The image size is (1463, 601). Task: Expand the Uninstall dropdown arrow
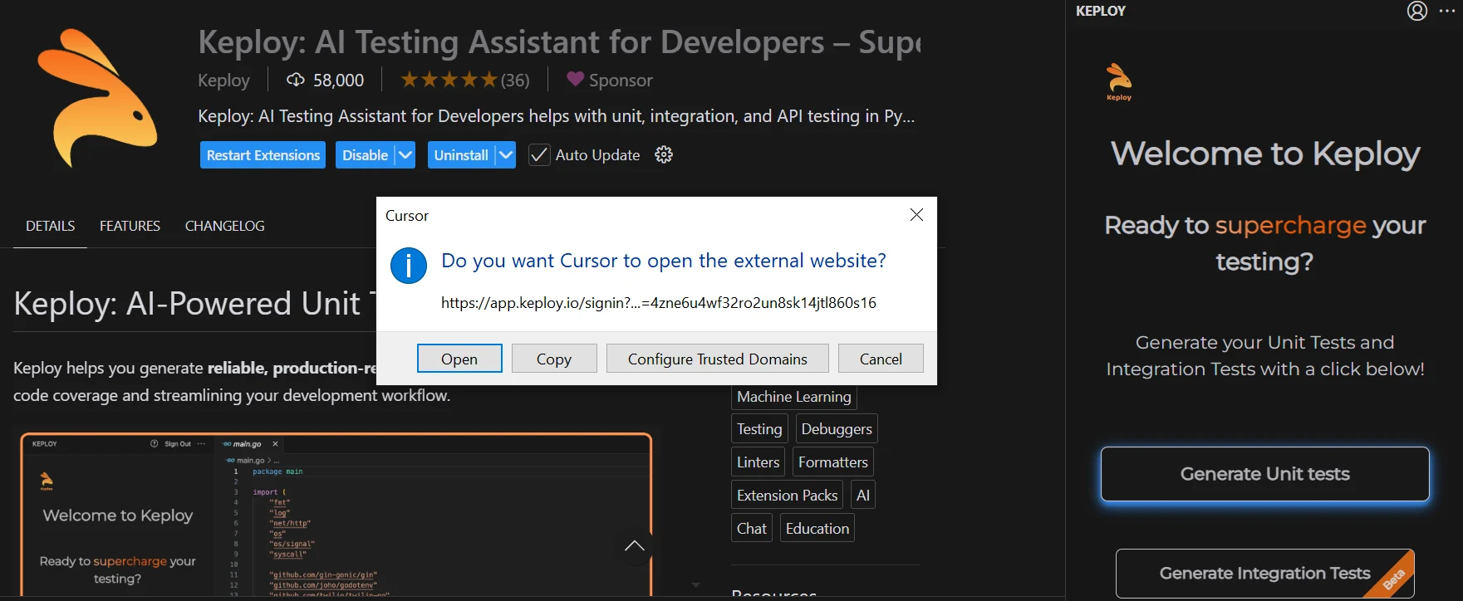(x=506, y=155)
